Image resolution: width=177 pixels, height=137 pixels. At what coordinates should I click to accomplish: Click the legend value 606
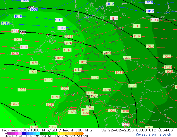click(x=85, y=136)
